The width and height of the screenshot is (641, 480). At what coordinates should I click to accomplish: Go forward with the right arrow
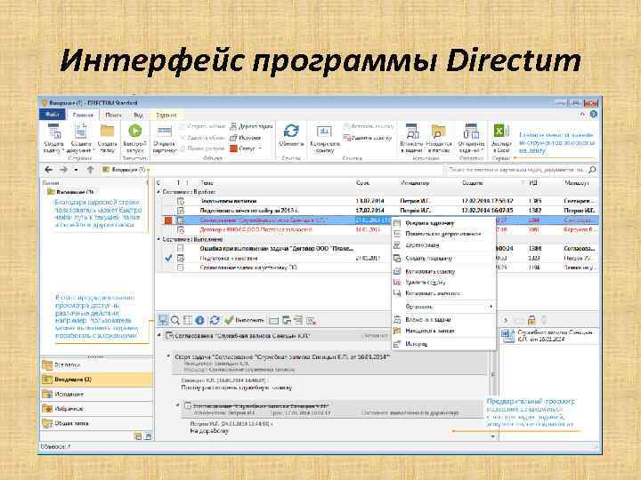click(x=63, y=170)
